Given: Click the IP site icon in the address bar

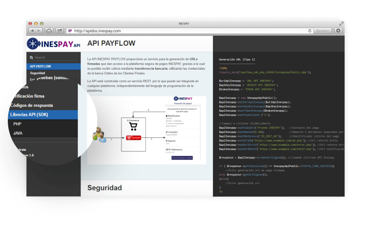Looking at the screenshot, I should (70, 31).
